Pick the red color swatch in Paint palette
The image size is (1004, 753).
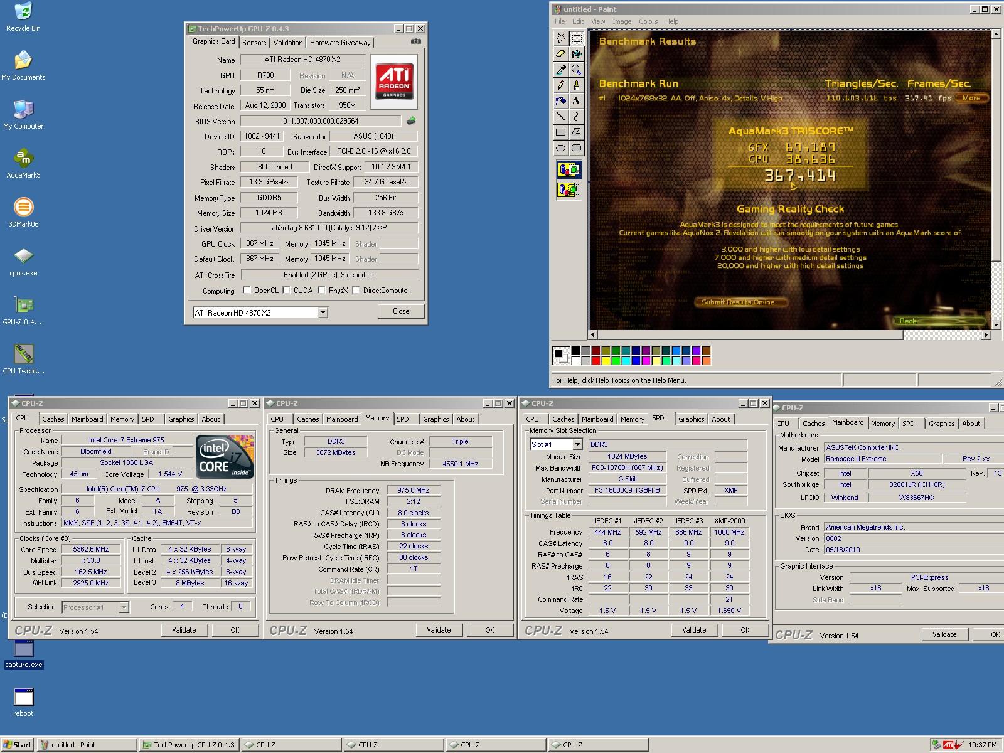(596, 361)
